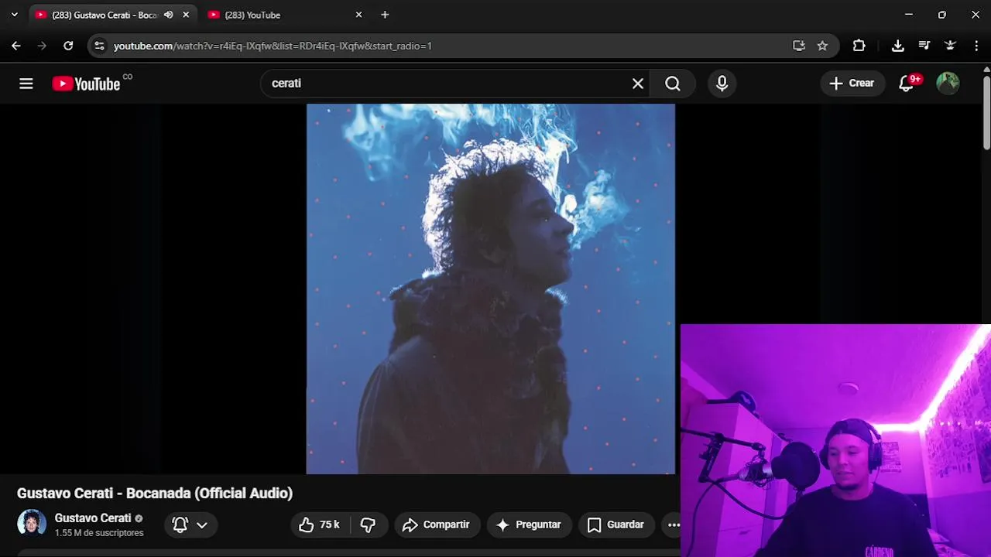Go back using the browser back arrow
The image size is (991, 557).
coord(16,46)
